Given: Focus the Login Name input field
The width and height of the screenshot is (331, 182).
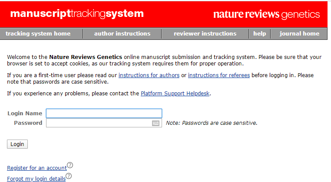Looking at the screenshot, I should (x=104, y=114).
